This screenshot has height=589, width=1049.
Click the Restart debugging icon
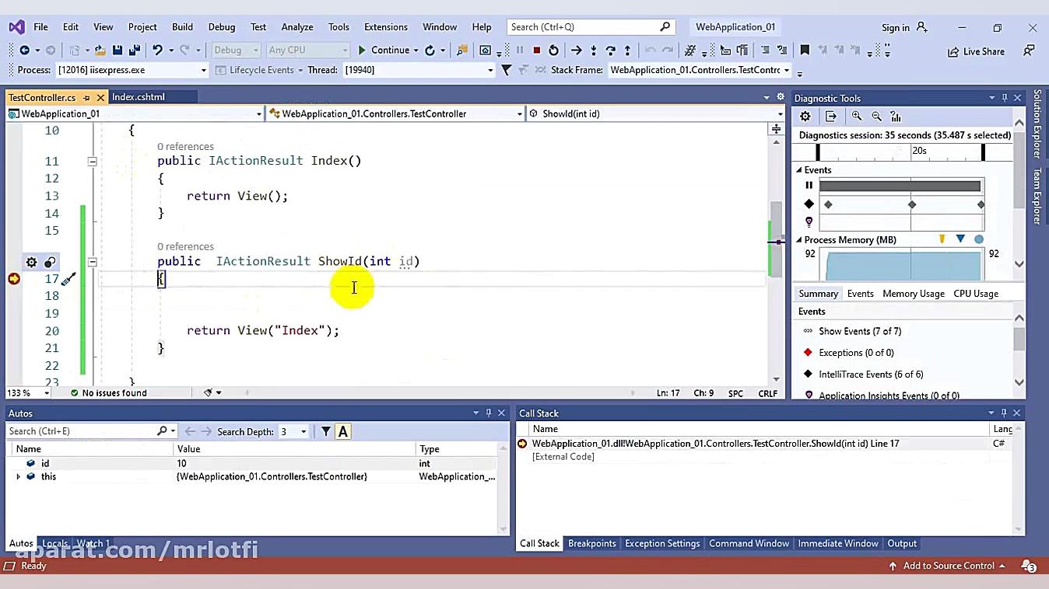pyautogui.click(x=553, y=51)
